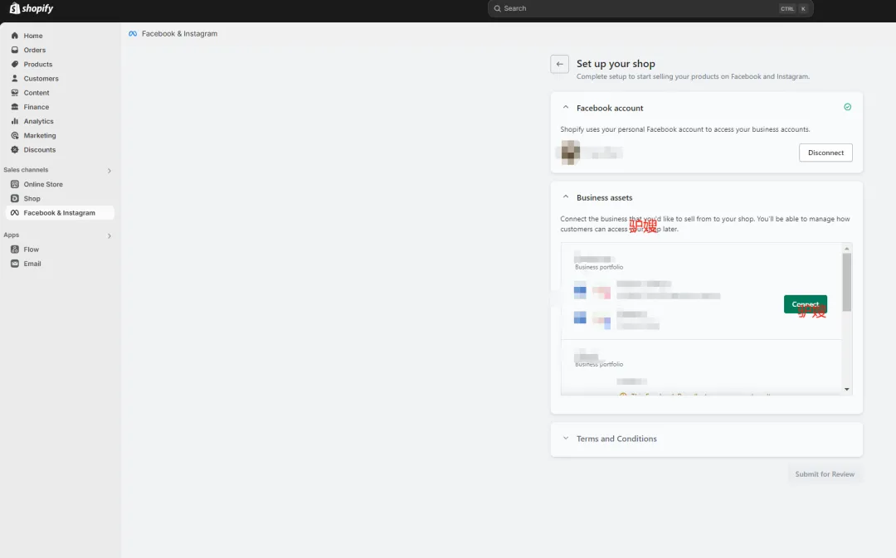The height and width of the screenshot is (558, 896).
Task: Click the Email app icon
Action: tap(15, 264)
